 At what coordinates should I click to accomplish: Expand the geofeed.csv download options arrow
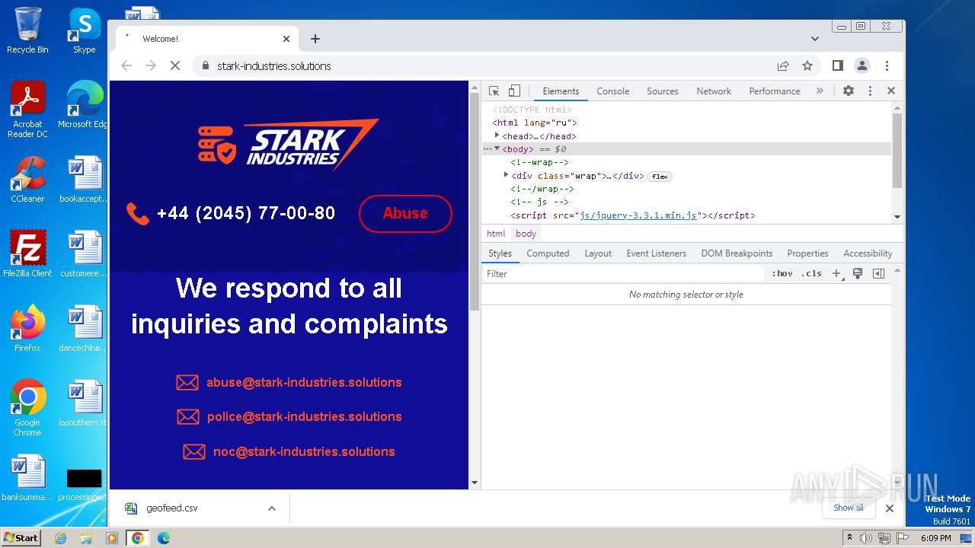[272, 508]
